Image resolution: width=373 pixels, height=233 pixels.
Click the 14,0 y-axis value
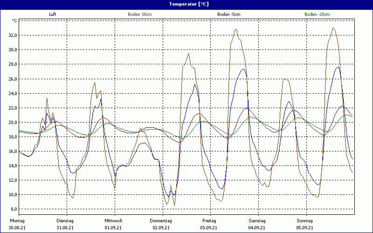(x=12, y=166)
